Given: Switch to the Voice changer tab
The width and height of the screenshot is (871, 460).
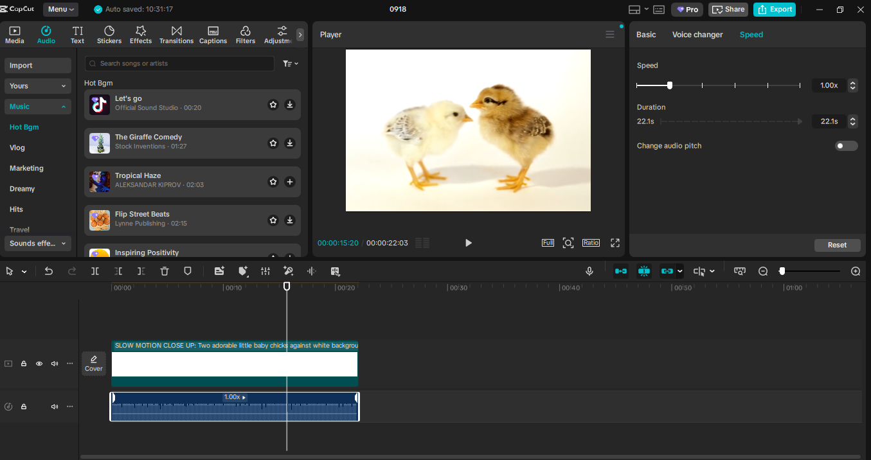Looking at the screenshot, I should 697,35.
